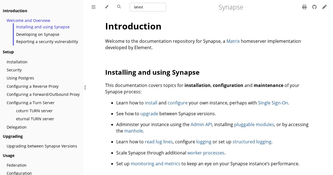Image resolution: width=333 pixels, height=175 pixels.
Task: Follow the Single Sign-On link
Action: point(273,103)
